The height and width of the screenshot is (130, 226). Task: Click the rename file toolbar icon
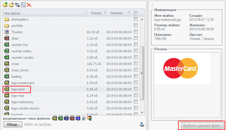click(x=17, y=5)
